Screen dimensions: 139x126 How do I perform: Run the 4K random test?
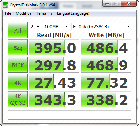[18, 82]
